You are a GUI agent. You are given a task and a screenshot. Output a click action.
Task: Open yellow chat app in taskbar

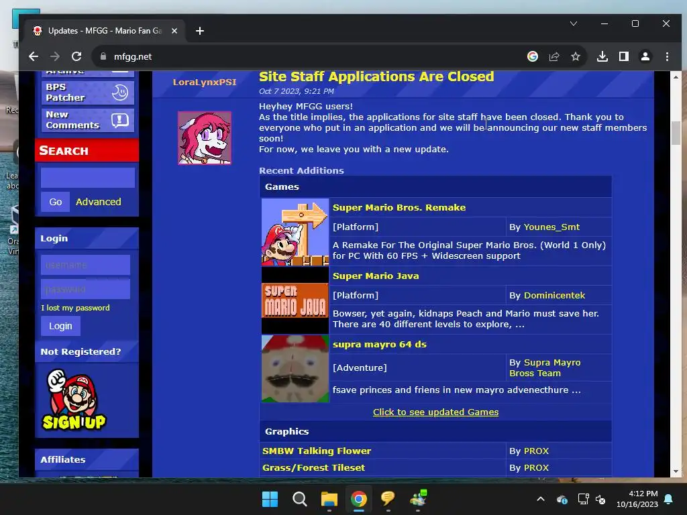[388, 499]
